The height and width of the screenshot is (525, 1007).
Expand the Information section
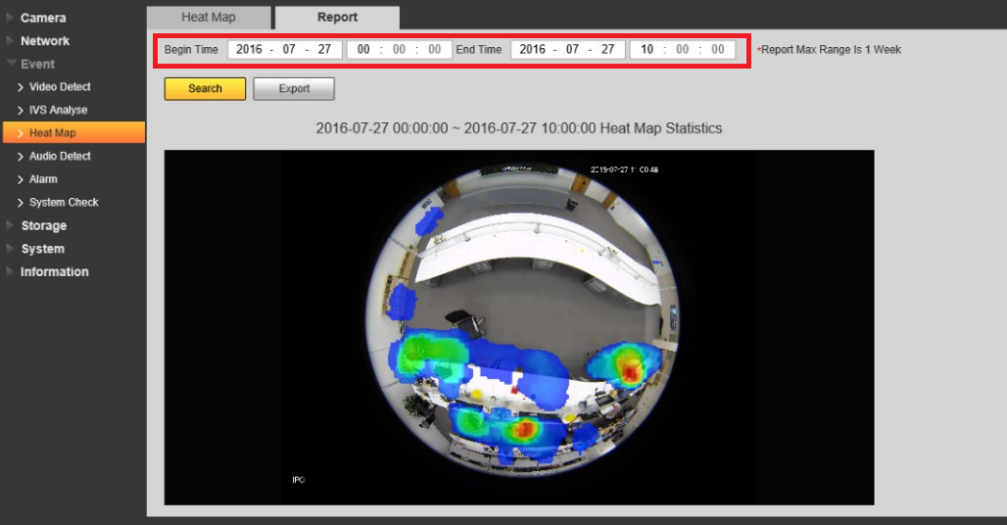pyautogui.click(x=54, y=271)
